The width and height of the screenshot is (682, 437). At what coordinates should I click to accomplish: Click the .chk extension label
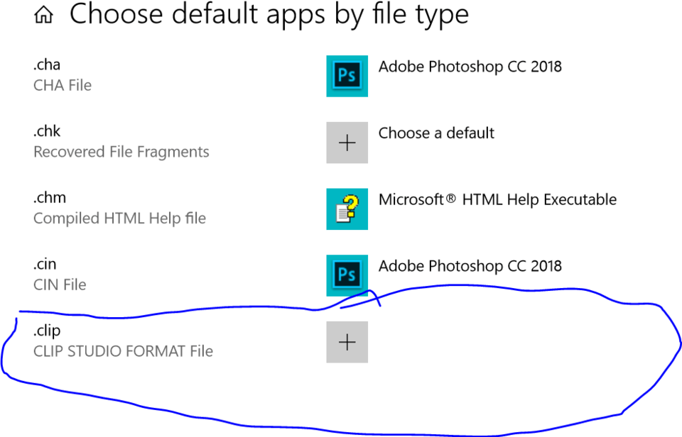coord(47,131)
